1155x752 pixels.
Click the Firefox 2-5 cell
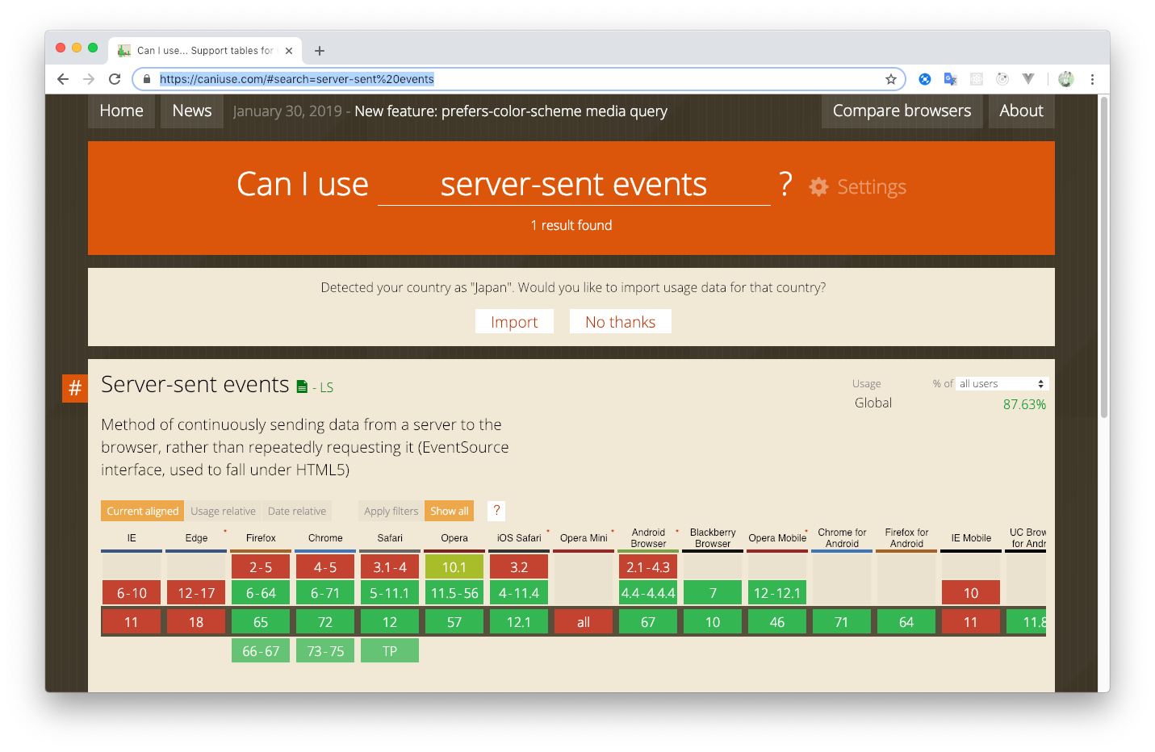[261, 567]
